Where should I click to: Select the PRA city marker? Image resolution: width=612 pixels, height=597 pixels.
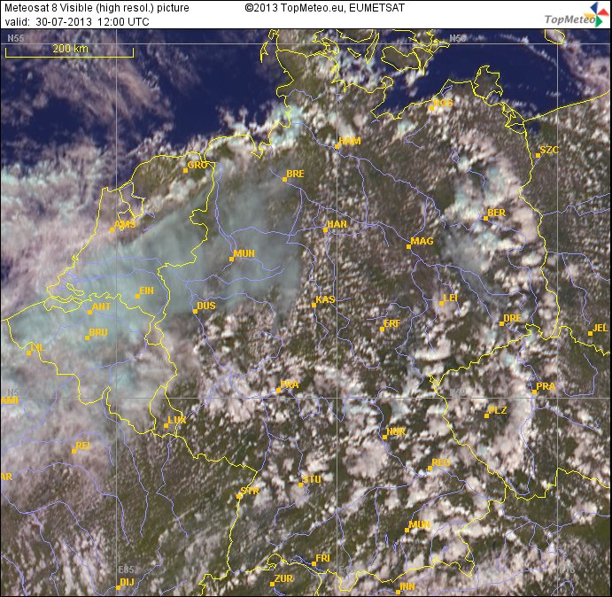click(534, 391)
